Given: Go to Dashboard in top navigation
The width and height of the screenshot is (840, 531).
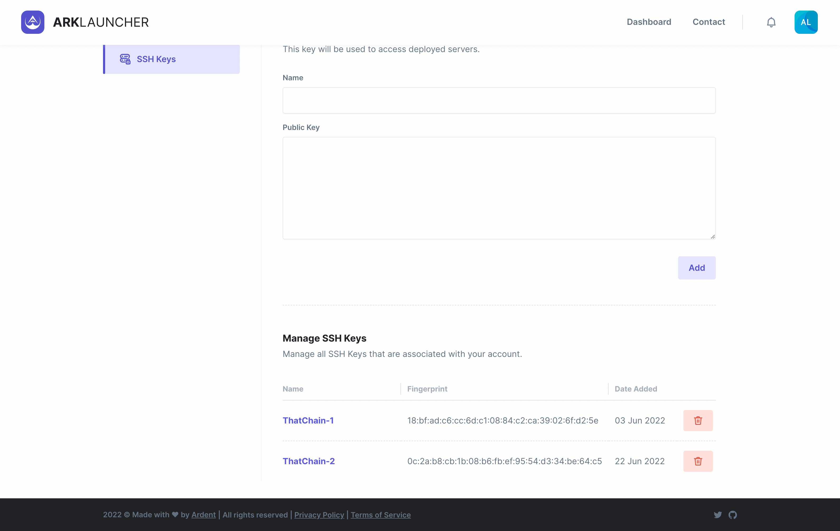Looking at the screenshot, I should [x=648, y=22].
